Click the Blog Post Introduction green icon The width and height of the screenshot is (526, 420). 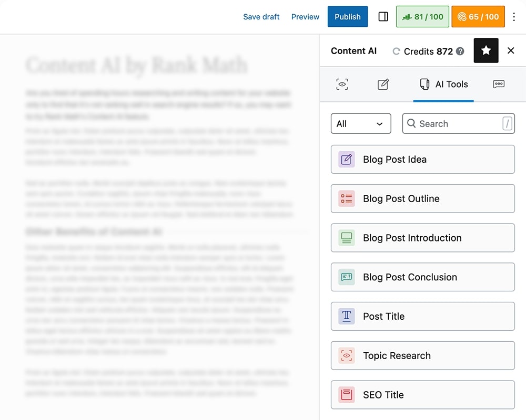click(x=346, y=238)
